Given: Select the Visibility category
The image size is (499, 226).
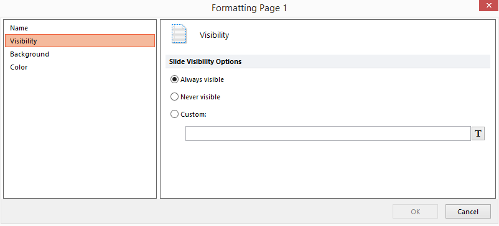Looking at the screenshot, I should 80,41.
